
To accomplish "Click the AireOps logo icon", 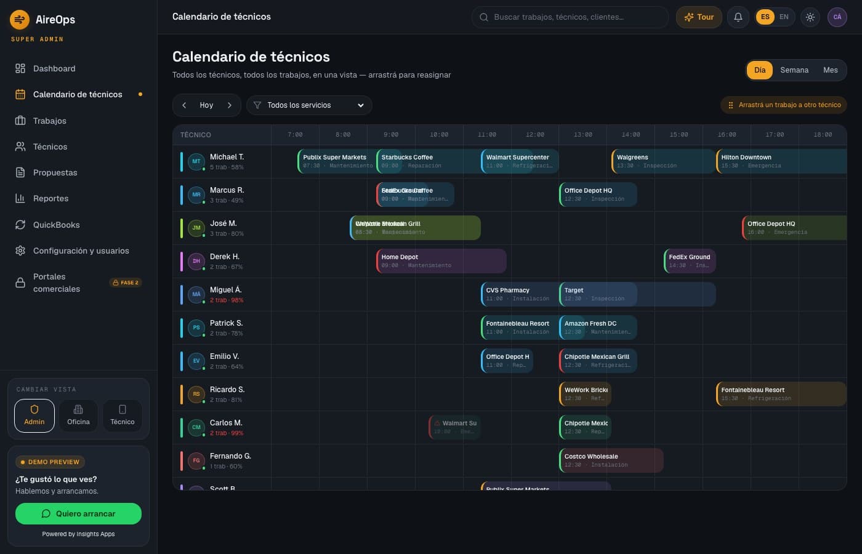I will 20,20.
